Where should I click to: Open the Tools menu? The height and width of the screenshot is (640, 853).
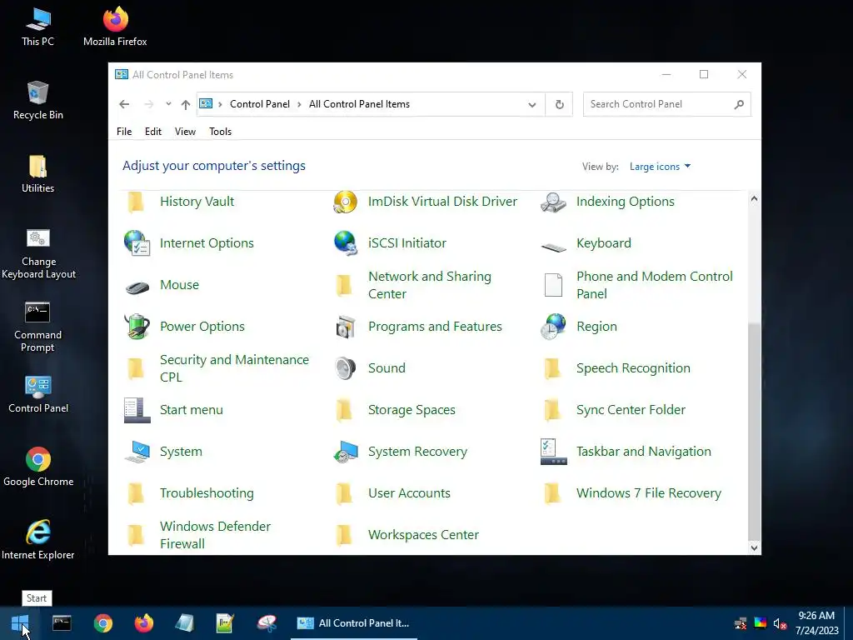[220, 132]
